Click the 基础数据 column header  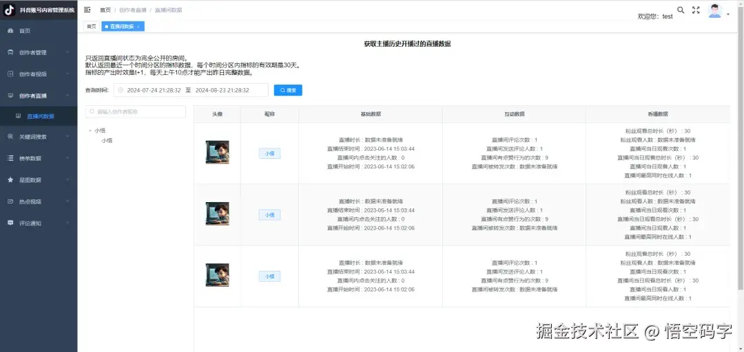(x=371, y=114)
